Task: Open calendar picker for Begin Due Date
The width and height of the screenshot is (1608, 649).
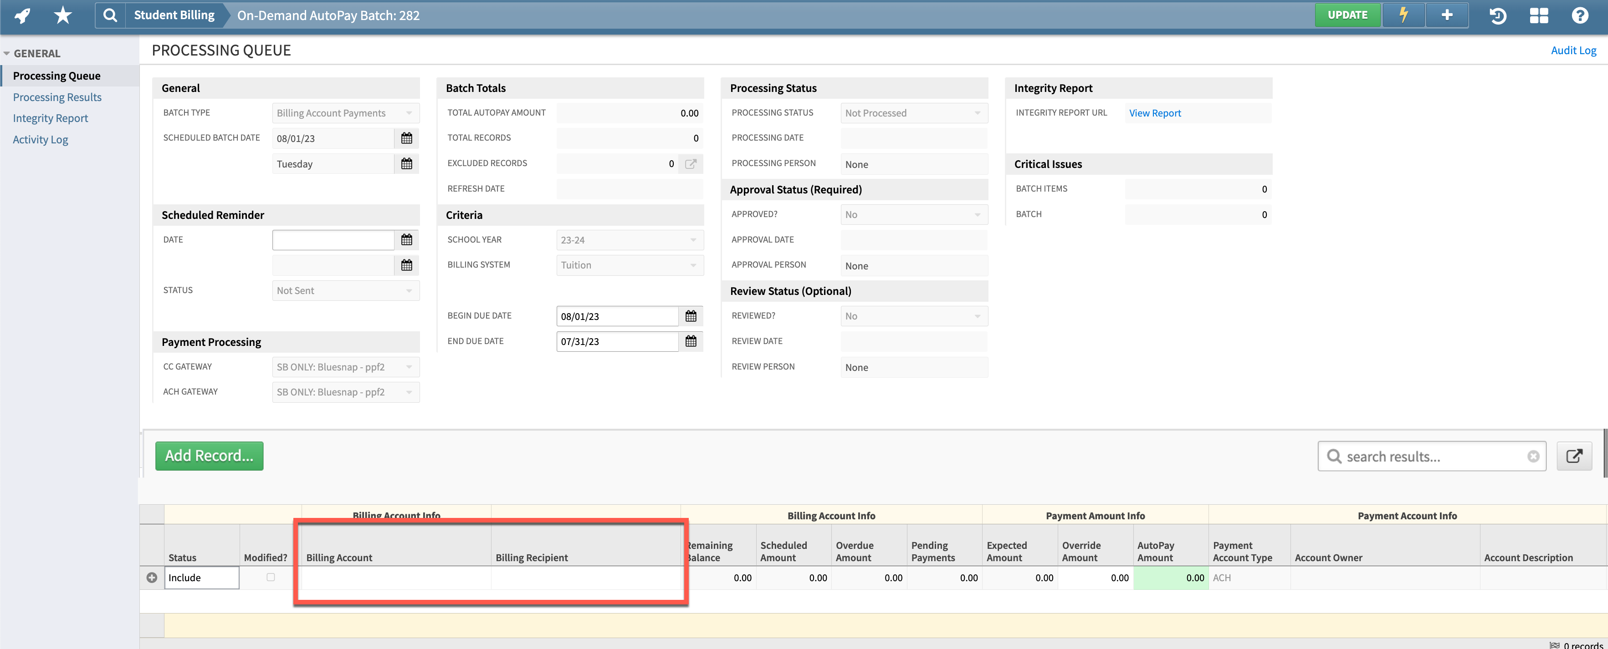Action: 691,316
